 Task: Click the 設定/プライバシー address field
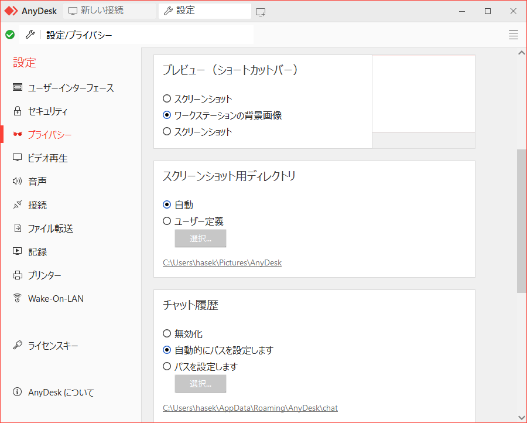click(x=136, y=35)
